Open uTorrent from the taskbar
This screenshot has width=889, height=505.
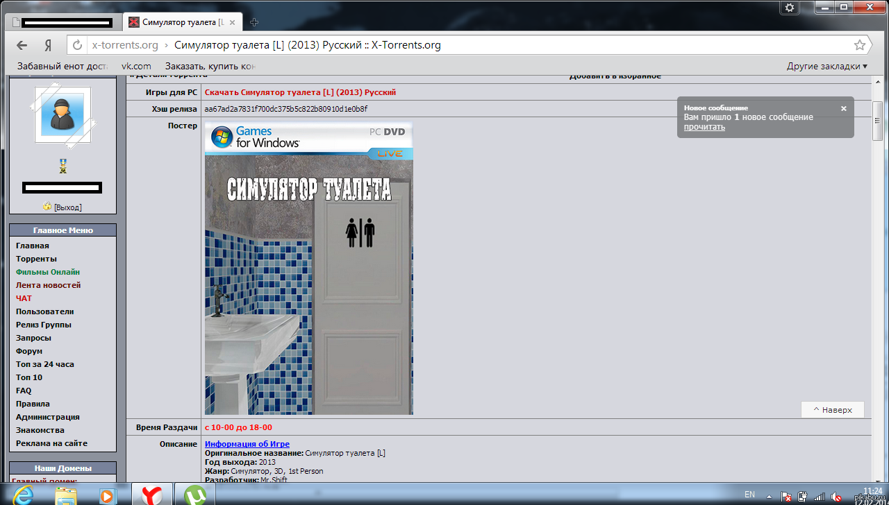(x=195, y=495)
